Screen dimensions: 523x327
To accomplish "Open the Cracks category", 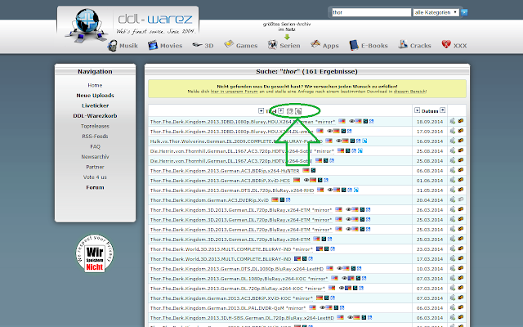I will (x=414, y=46).
